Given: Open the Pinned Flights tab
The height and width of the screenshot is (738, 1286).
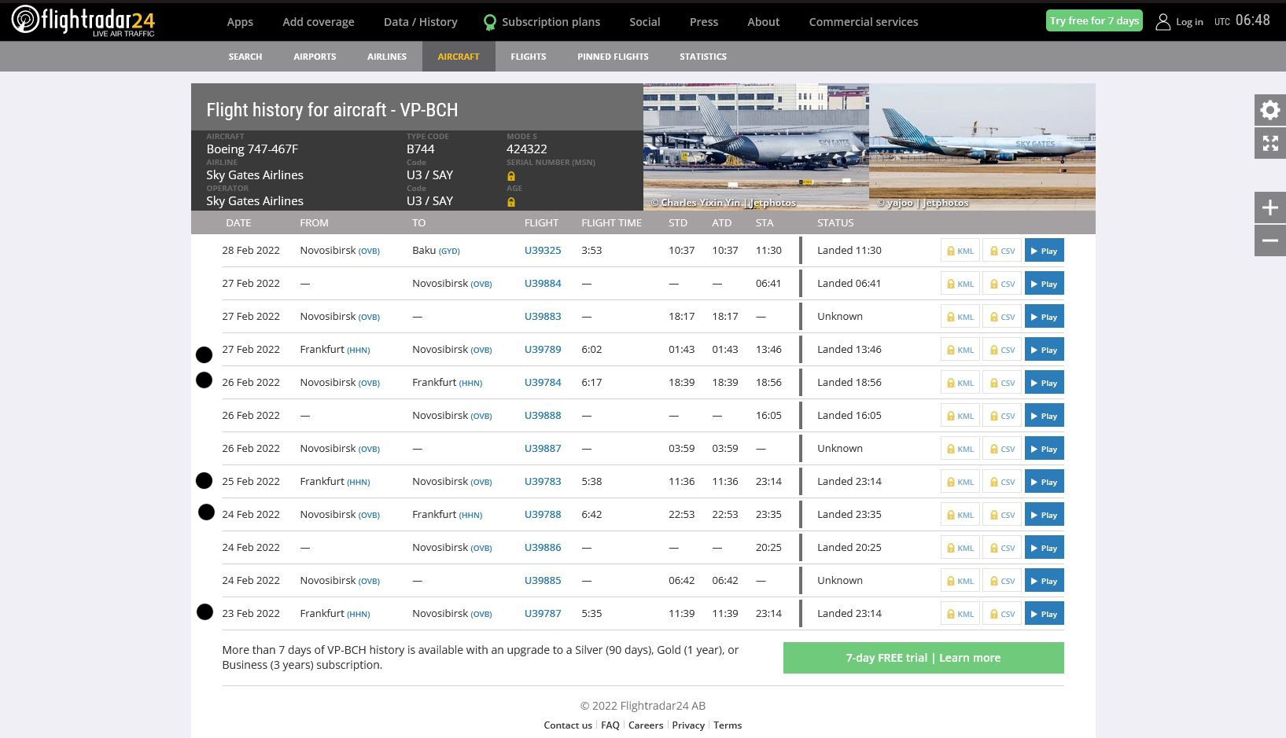Looking at the screenshot, I should [x=613, y=57].
